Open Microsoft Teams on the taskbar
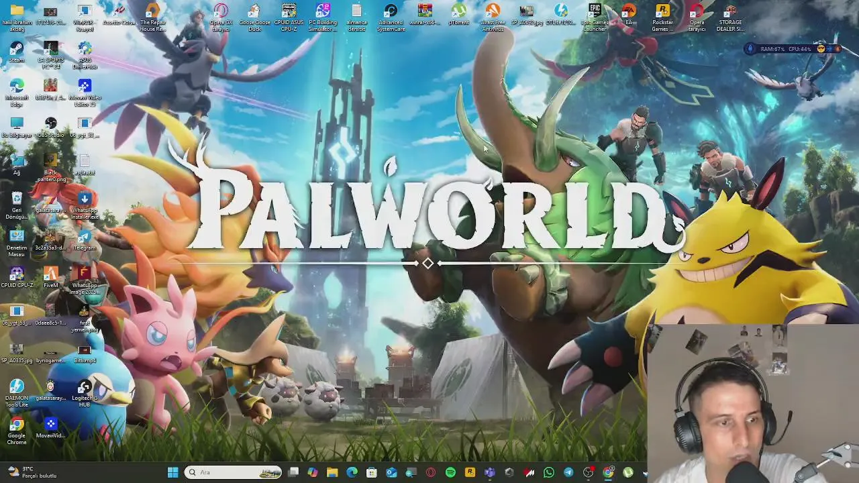 coord(490,472)
